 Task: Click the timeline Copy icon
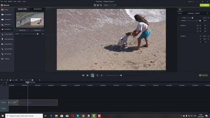[x=10, y=80]
